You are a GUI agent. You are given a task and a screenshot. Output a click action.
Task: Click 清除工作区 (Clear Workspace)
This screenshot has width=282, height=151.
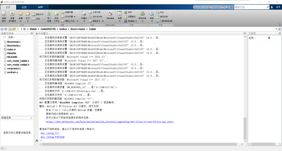click(68, 21)
